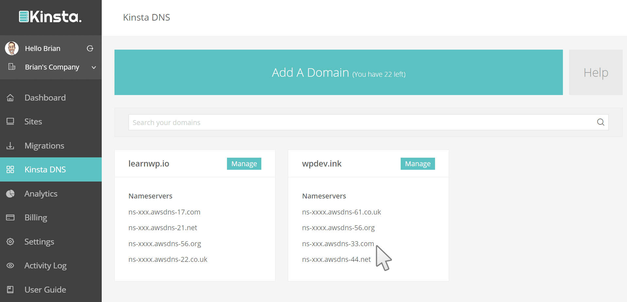Click Nameservers label in learnwp.io card

pyautogui.click(x=150, y=196)
